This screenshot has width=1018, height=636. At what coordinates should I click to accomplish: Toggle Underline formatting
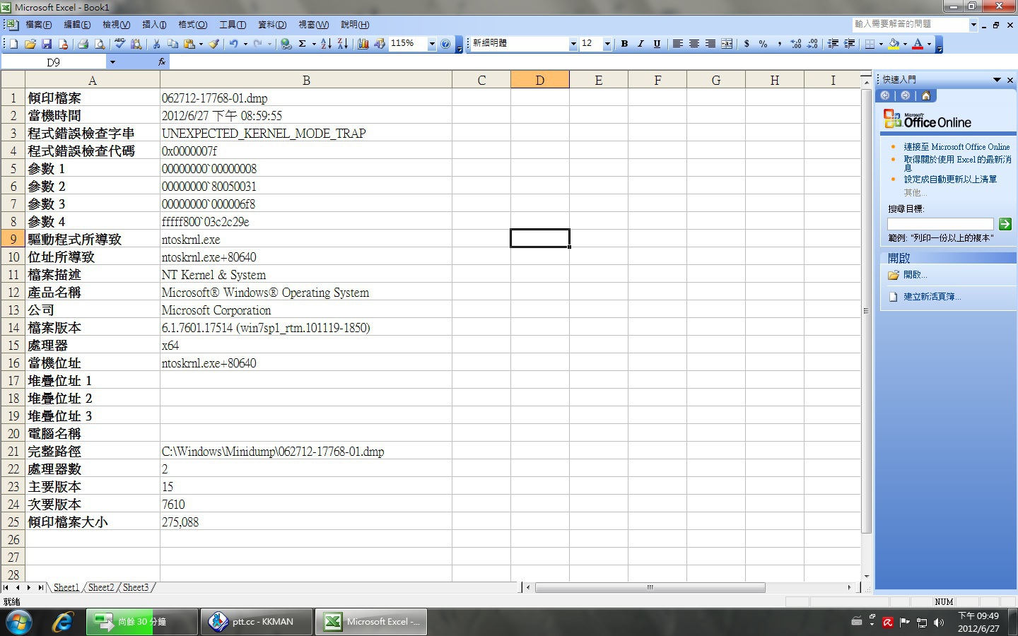pyautogui.click(x=657, y=44)
